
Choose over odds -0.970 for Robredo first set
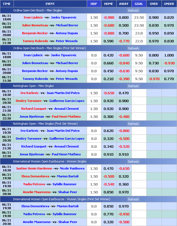pyautogui.click(x=154, y=79)
